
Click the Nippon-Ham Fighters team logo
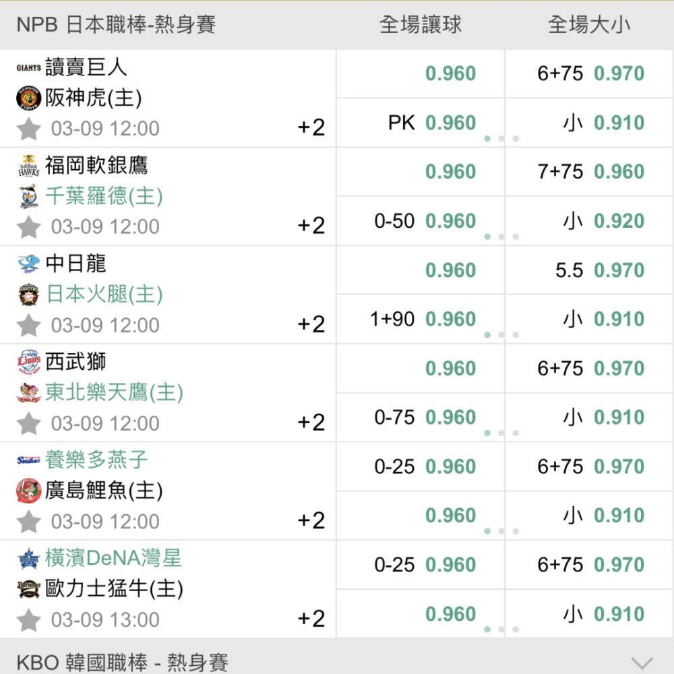coord(29,295)
